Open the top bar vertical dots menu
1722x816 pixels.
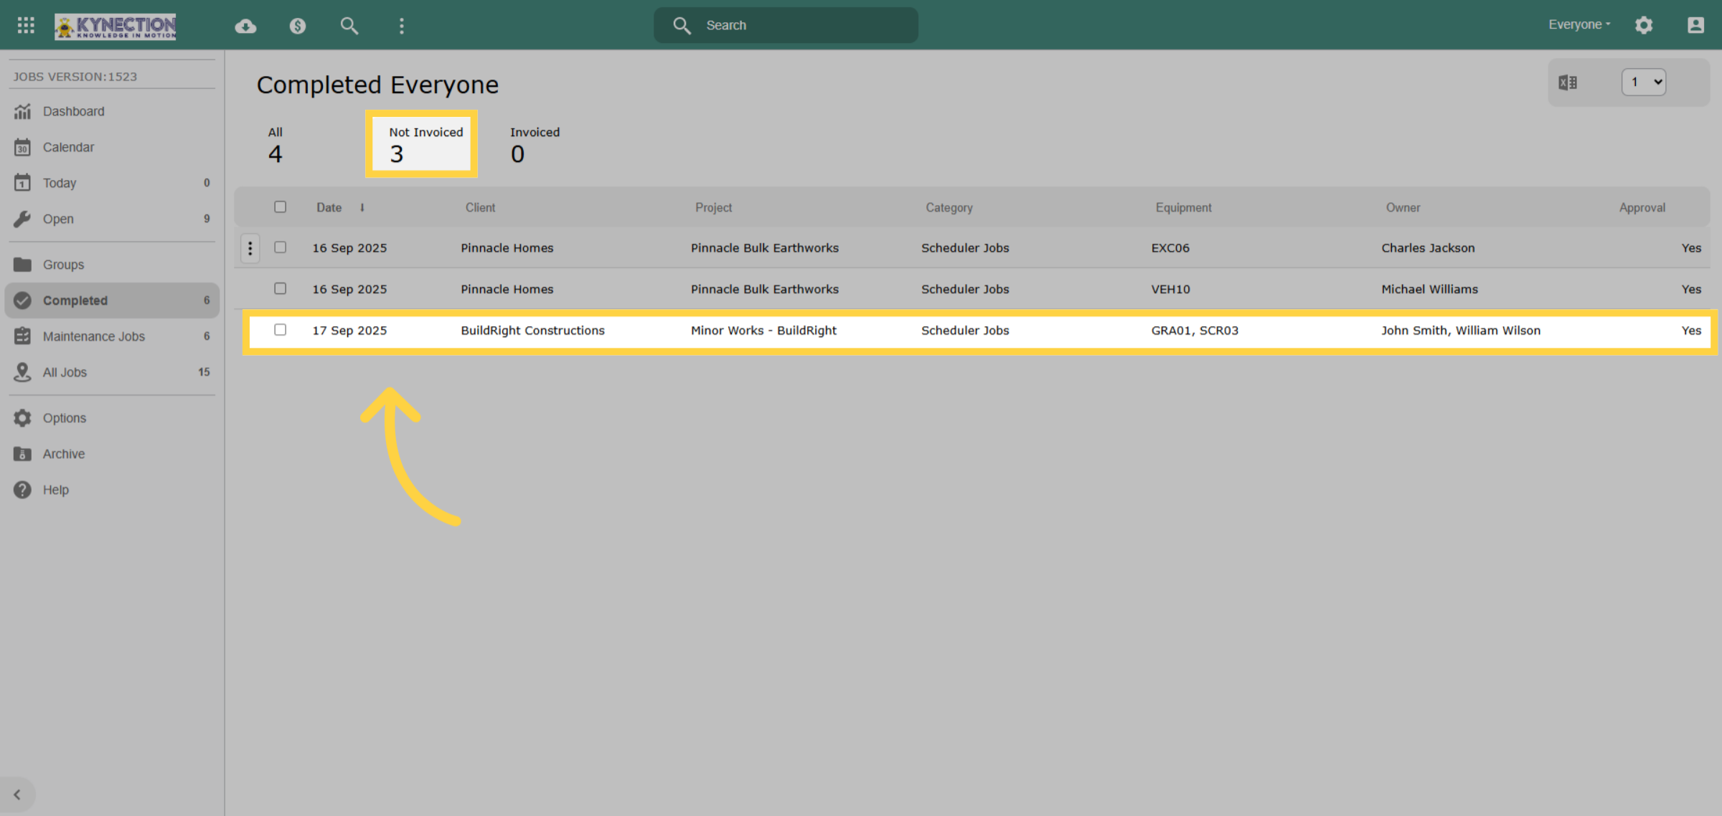coord(402,26)
